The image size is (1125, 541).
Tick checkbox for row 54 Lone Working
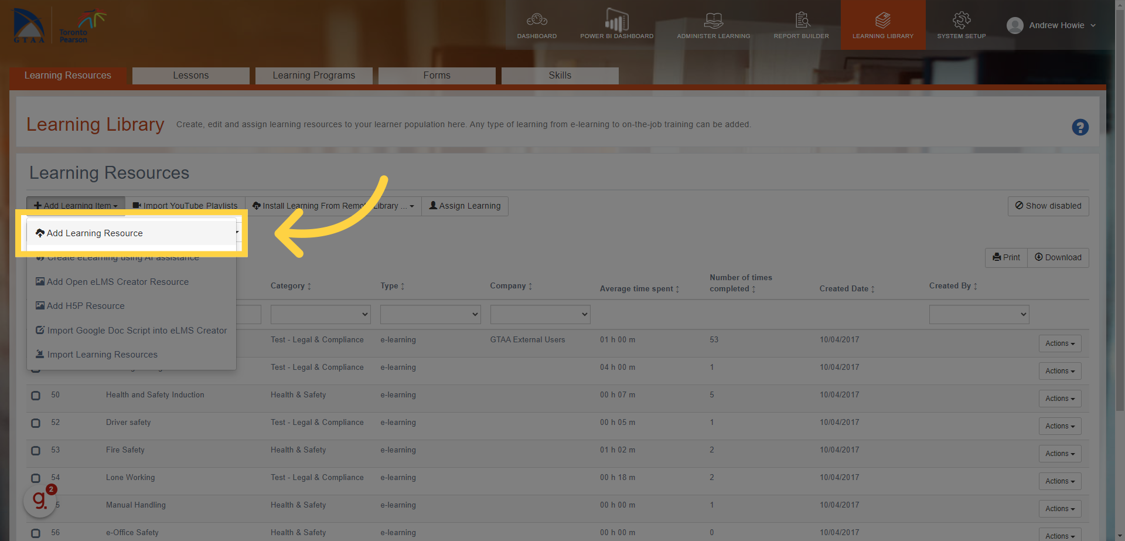point(36,478)
